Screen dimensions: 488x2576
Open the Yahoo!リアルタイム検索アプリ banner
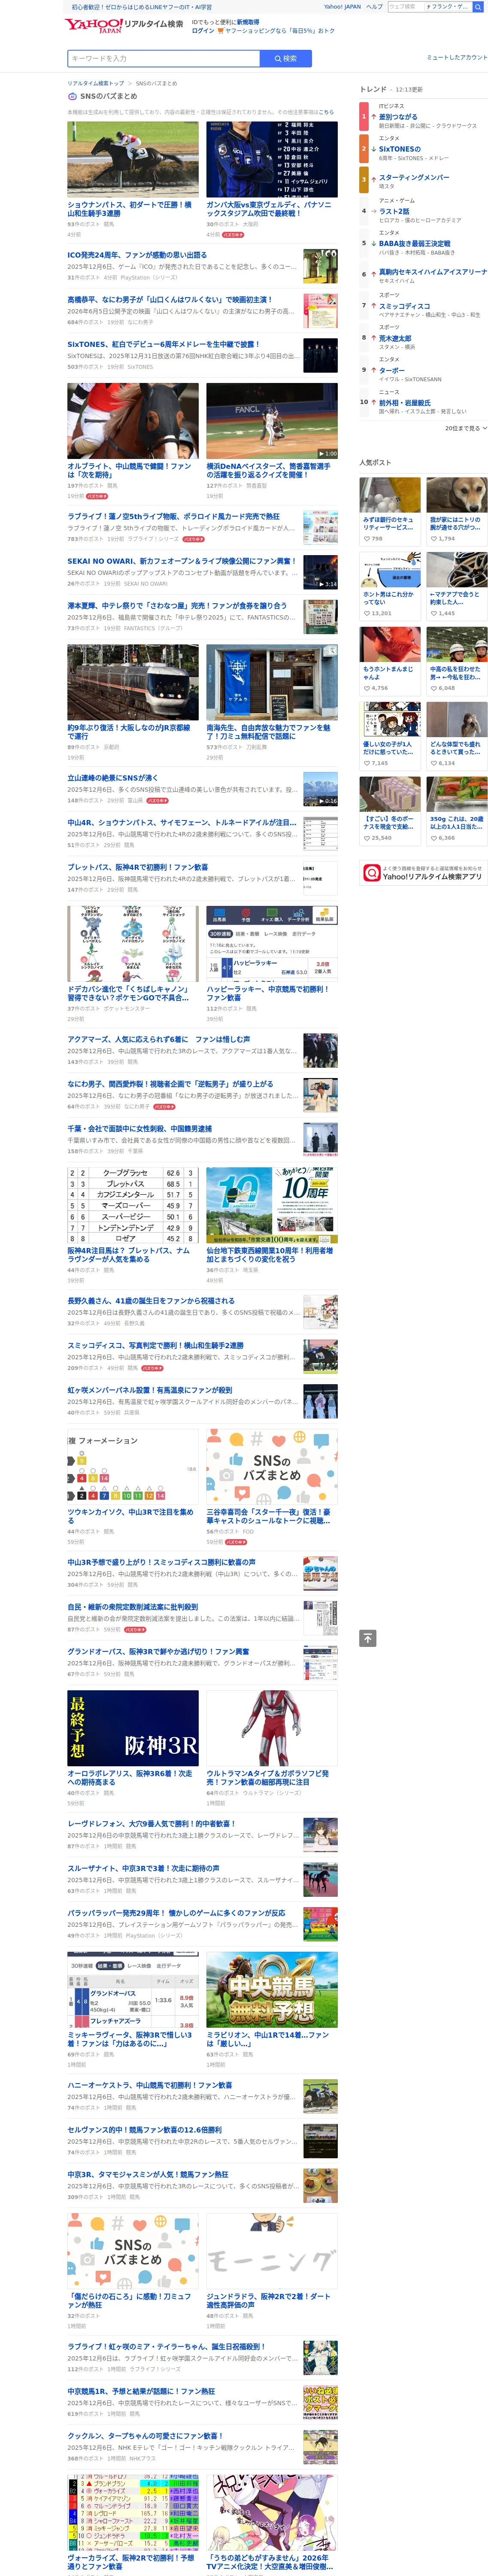pyautogui.click(x=424, y=873)
